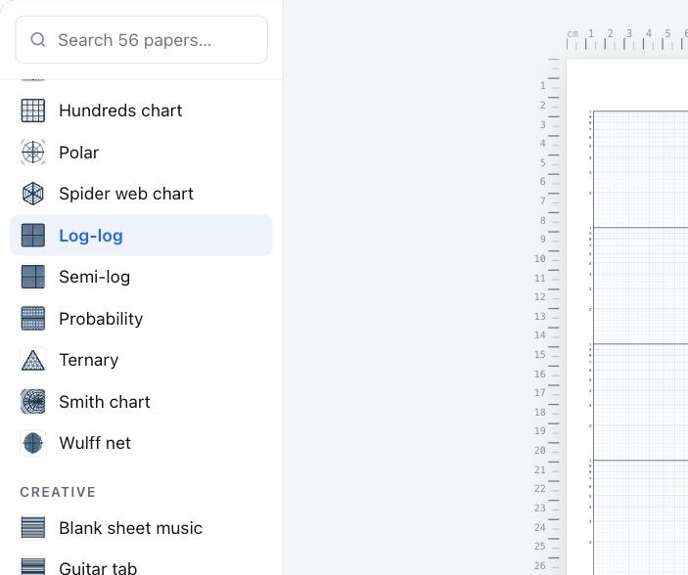Click the Smith chart icon
The image size is (688, 575).
(33, 402)
